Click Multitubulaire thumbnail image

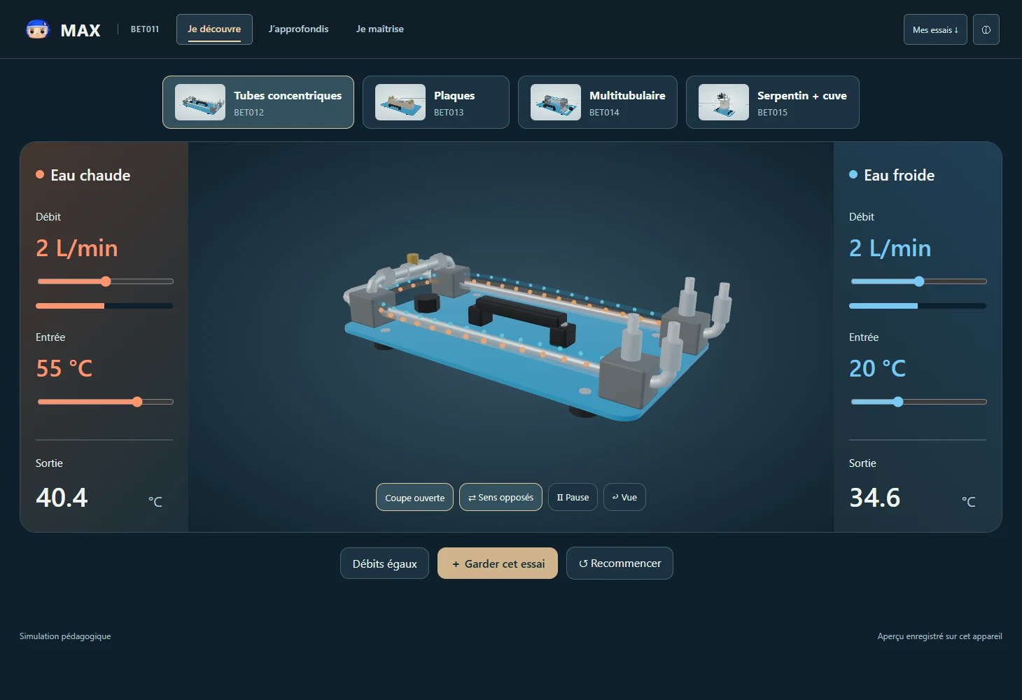click(x=556, y=102)
